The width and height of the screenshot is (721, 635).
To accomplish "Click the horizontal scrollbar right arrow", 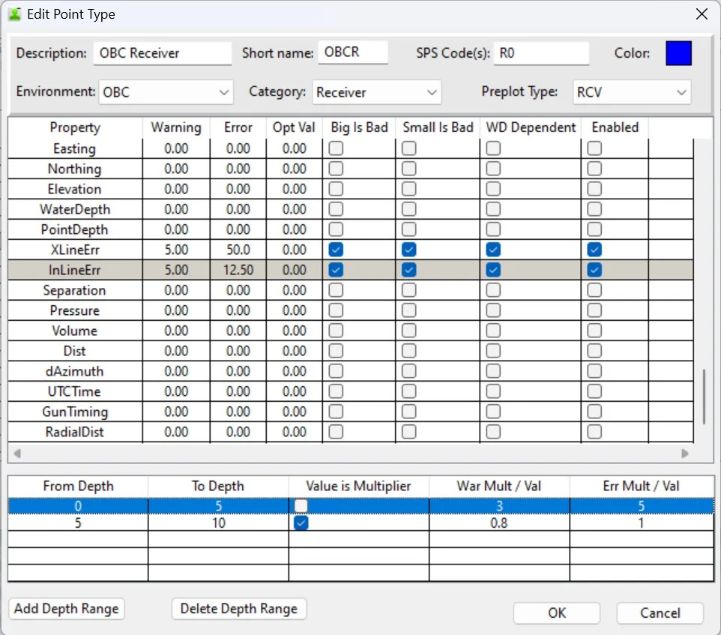I will (684, 453).
